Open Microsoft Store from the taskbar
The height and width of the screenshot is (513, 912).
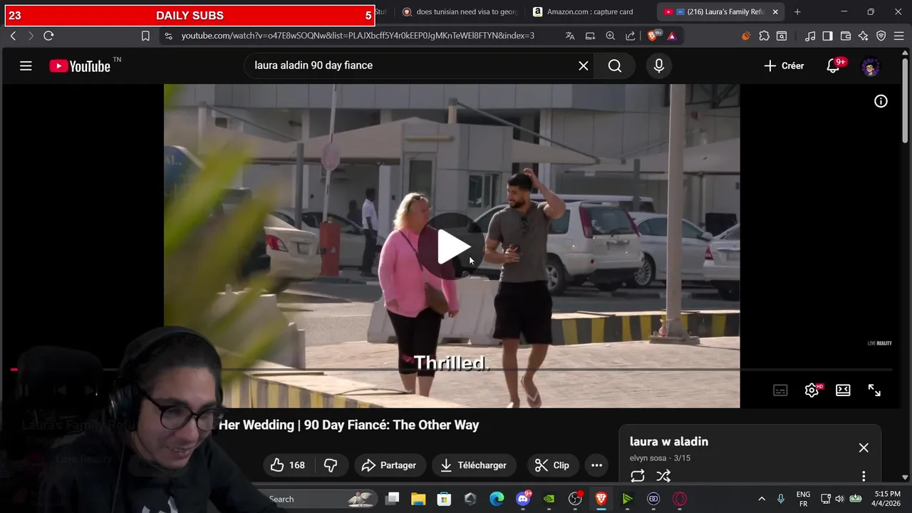[x=444, y=499]
